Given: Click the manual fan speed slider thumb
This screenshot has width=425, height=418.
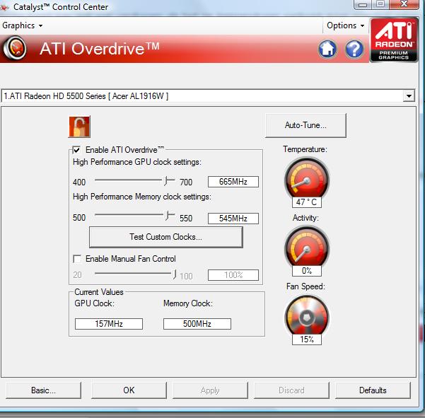Looking at the screenshot, I should [x=174, y=274].
